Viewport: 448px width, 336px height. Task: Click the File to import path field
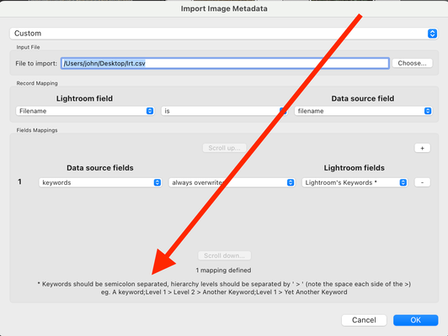click(225, 63)
